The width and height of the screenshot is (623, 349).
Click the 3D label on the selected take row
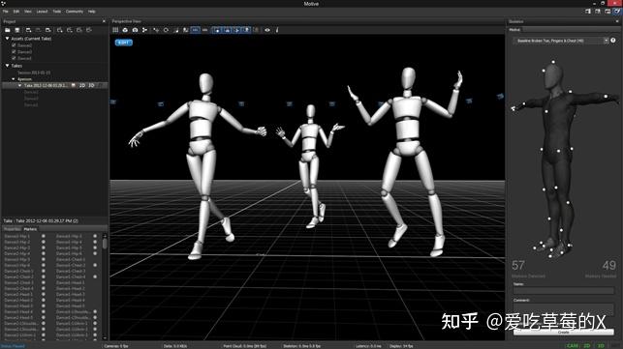click(x=91, y=85)
